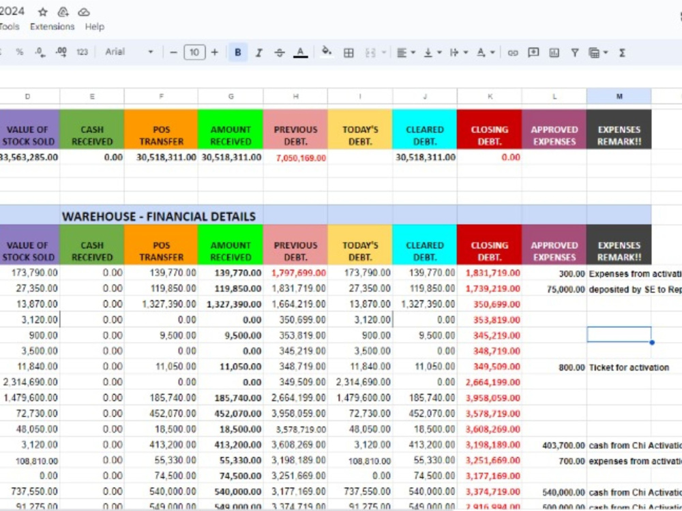Open more number formats (123)

point(83,52)
